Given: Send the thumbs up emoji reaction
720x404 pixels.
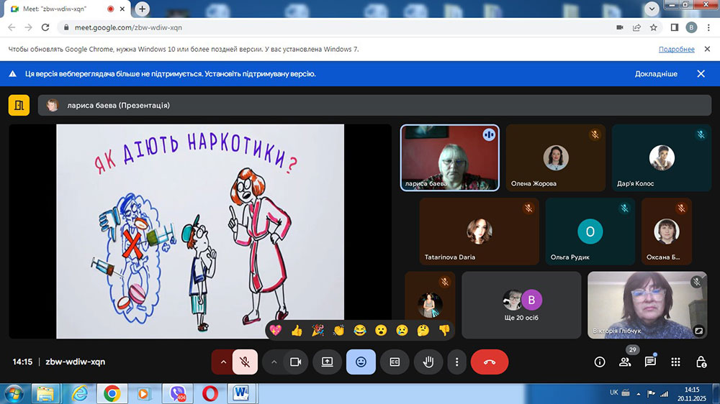Looking at the screenshot, I should 297,331.
